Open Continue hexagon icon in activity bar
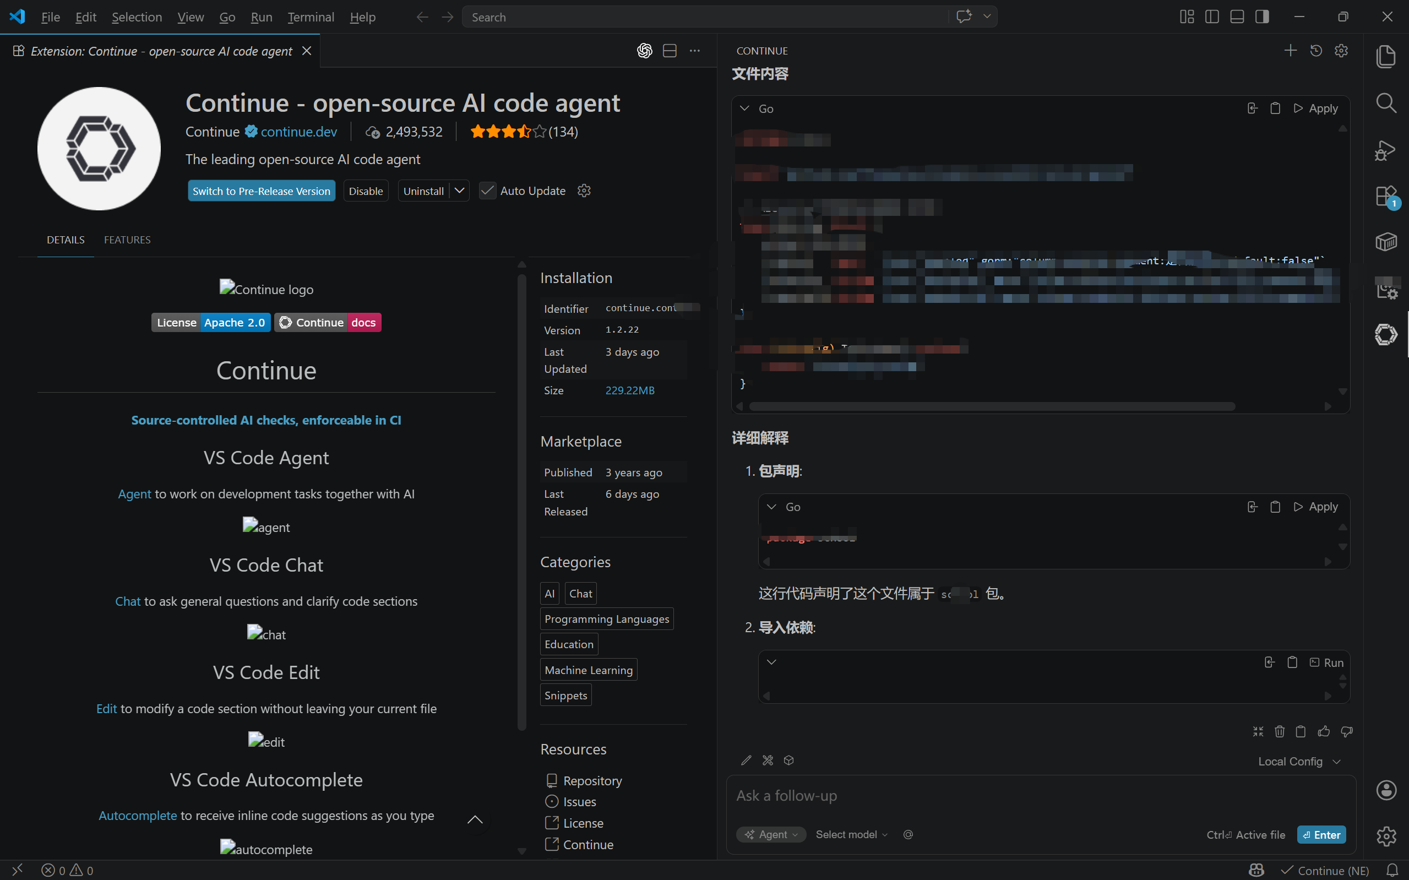Screen dimensions: 1409x880 [x=1386, y=335]
